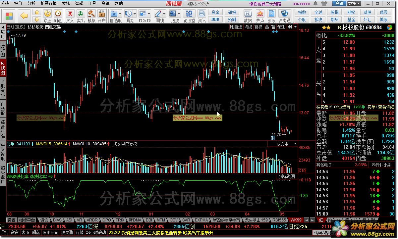Go to previous stock with up arrow

pos(37,12)
